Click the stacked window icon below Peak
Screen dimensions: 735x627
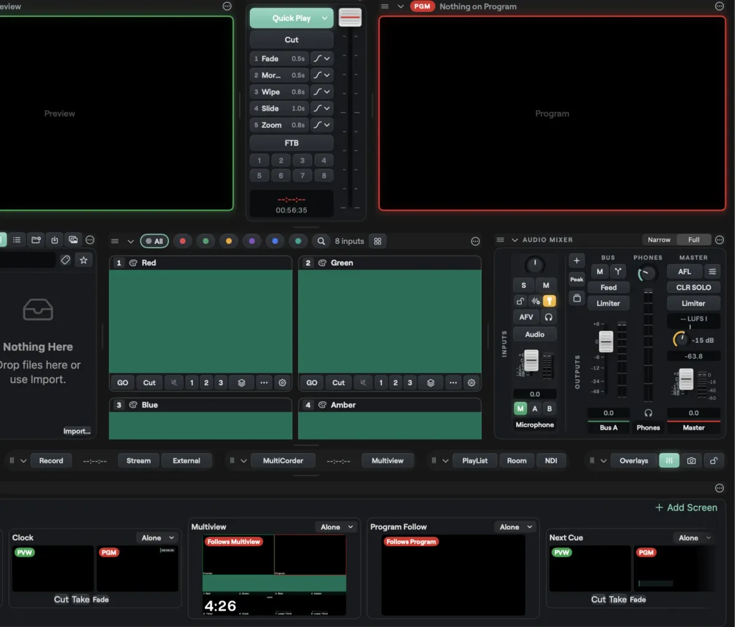pos(576,298)
